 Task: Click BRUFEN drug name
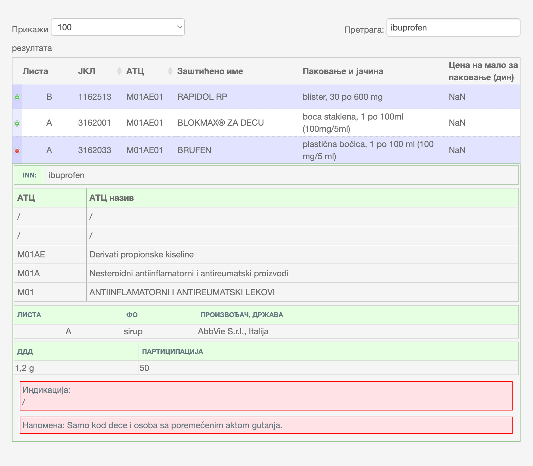[x=194, y=150]
